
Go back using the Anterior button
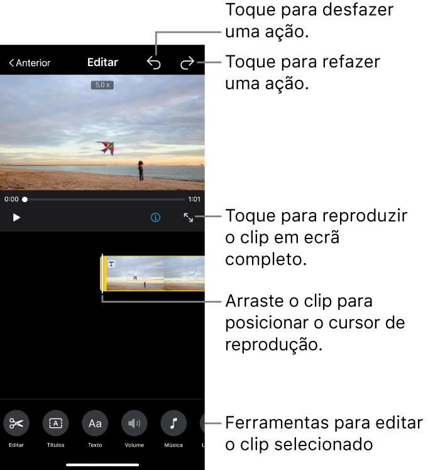coord(30,63)
